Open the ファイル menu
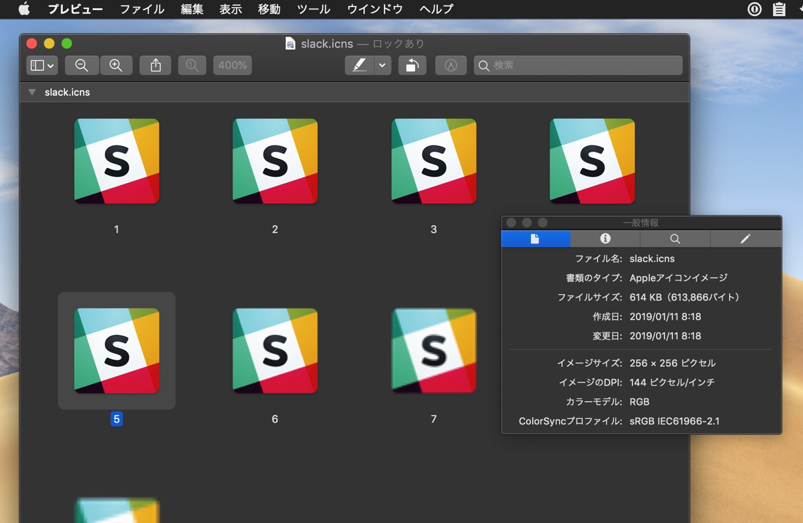This screenshot has height=523, width=803. tap(142, 9)
